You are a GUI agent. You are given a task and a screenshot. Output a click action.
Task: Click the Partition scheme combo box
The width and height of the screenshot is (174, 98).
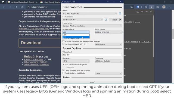[76, 32]
